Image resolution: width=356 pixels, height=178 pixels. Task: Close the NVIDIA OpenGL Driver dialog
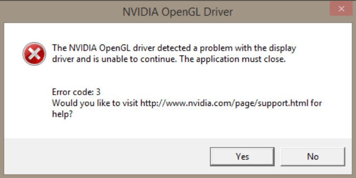tap(341, 9)
